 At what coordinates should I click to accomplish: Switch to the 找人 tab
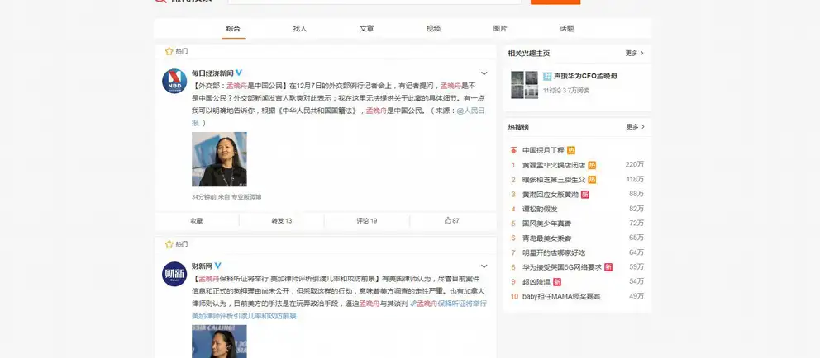[299, 29]
